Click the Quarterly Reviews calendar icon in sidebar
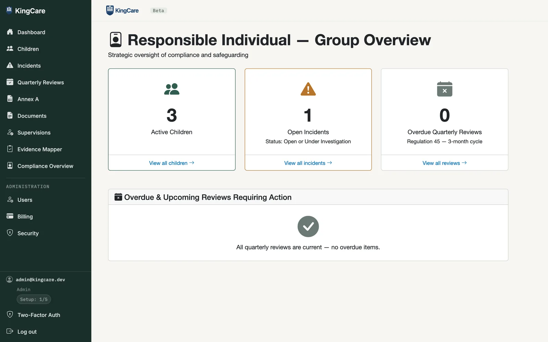Viewport: 548px width, 342px height. [x=10, y=82]
